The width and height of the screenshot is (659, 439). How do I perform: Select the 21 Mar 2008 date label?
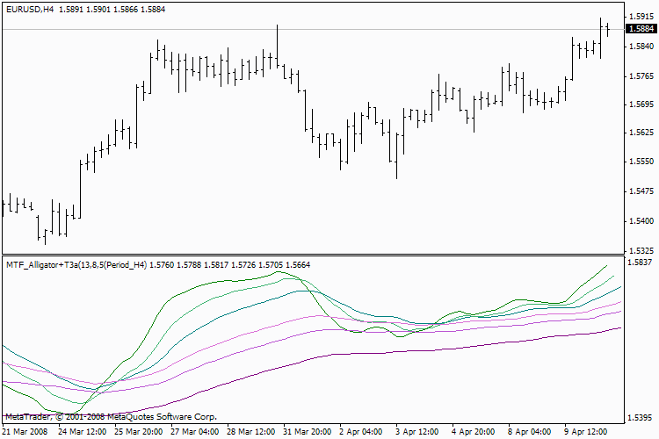pyautogui.click(x=26, y=432)
